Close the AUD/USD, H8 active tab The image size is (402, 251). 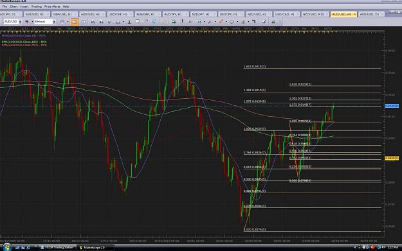[354, 14]
